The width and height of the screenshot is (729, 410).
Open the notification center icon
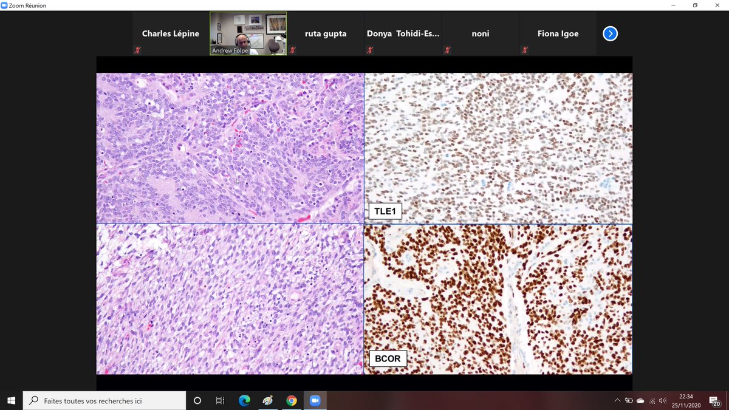(x=715, y=400)
